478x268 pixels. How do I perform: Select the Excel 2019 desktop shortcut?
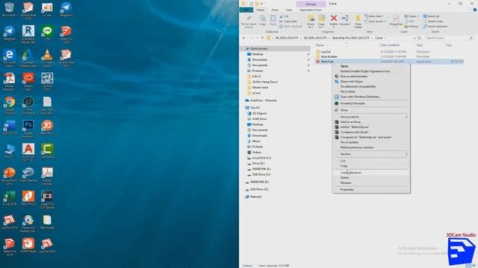[9, 199]
